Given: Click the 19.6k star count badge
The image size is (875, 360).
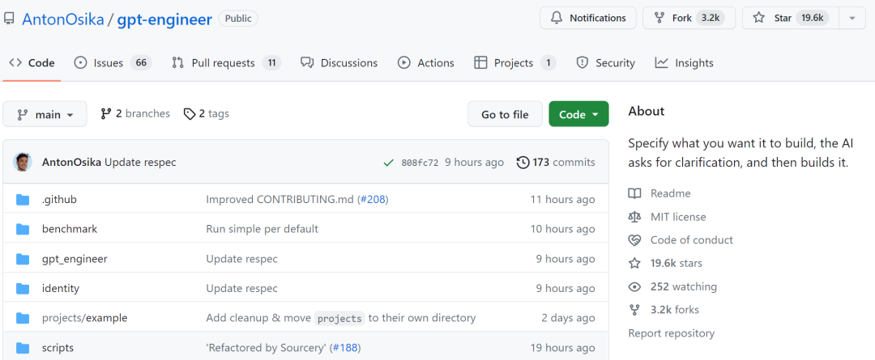Looking at the screenshot, I should coord(812,18).
